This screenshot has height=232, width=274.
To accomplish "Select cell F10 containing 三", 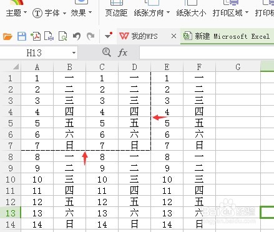I will (x=199, y=179).
